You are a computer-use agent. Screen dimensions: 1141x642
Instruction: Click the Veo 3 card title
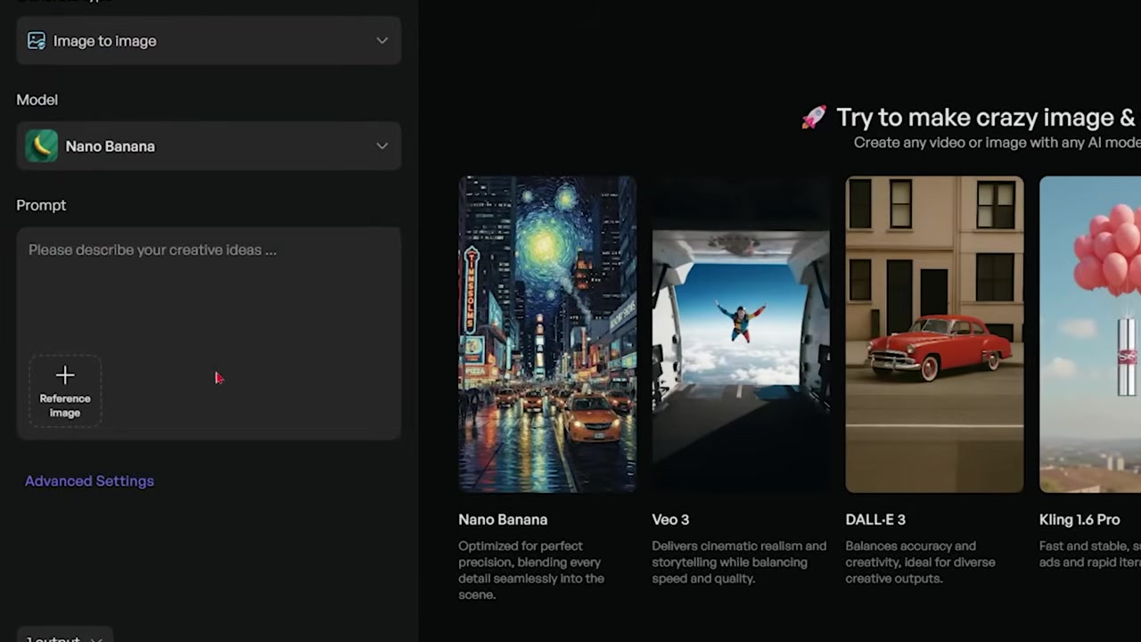coord(670,519)
